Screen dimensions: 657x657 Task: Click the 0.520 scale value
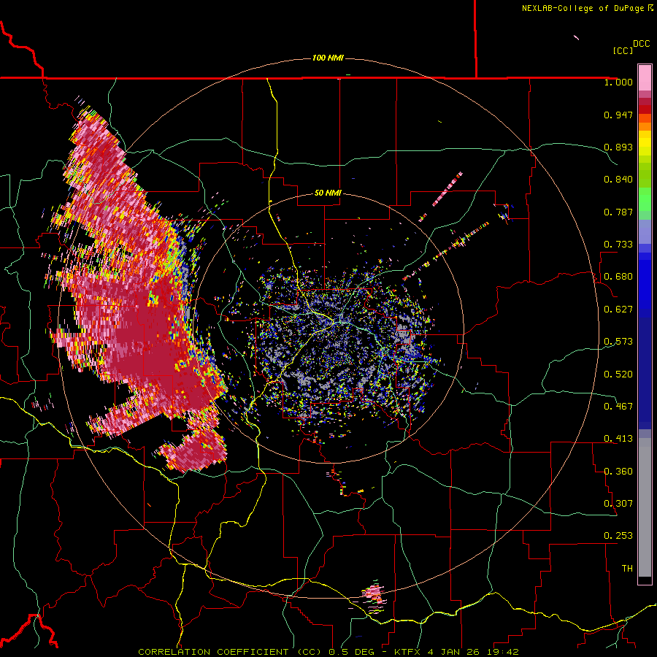pyautogui.click(x=618, y=374)
